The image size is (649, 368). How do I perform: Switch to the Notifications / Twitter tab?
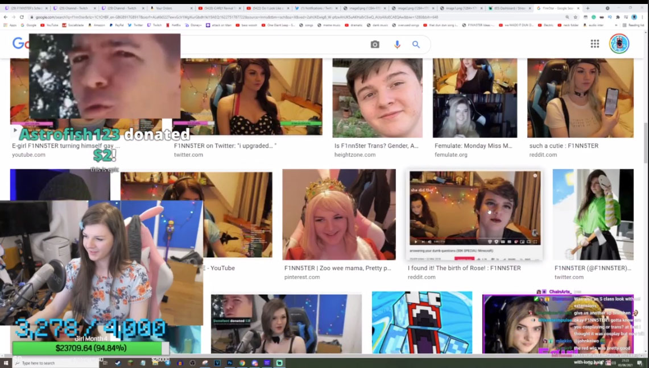pos(317,9)
